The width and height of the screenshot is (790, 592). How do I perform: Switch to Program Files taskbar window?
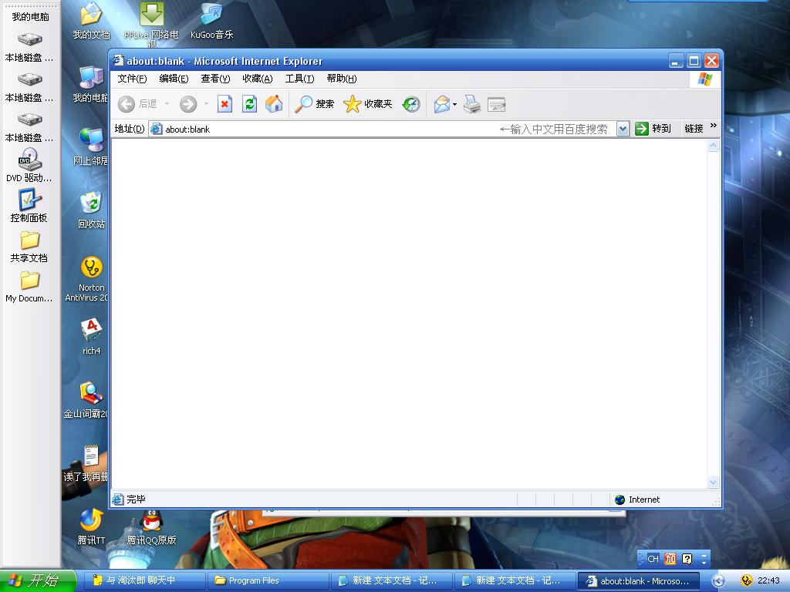(x=268, y=580)
